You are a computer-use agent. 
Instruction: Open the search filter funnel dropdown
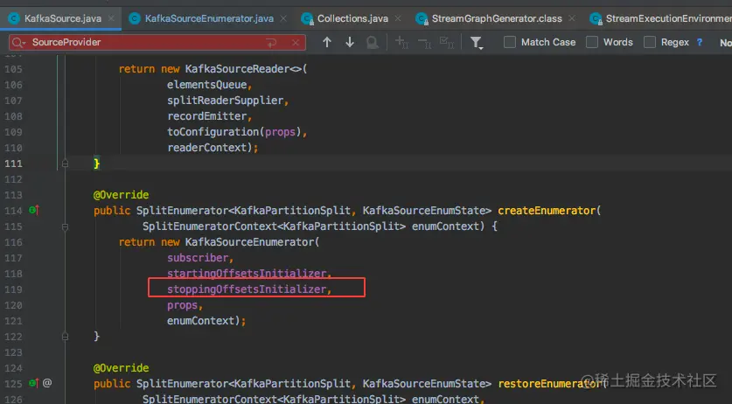click(476, 43)
